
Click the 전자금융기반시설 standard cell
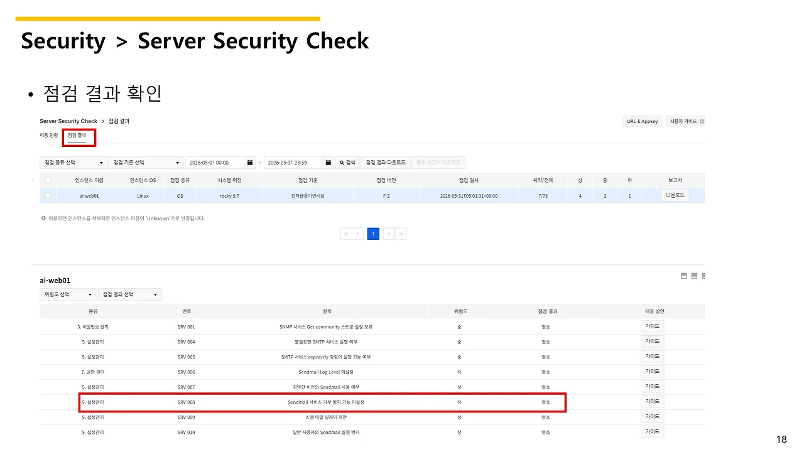[x=307, y=196]
